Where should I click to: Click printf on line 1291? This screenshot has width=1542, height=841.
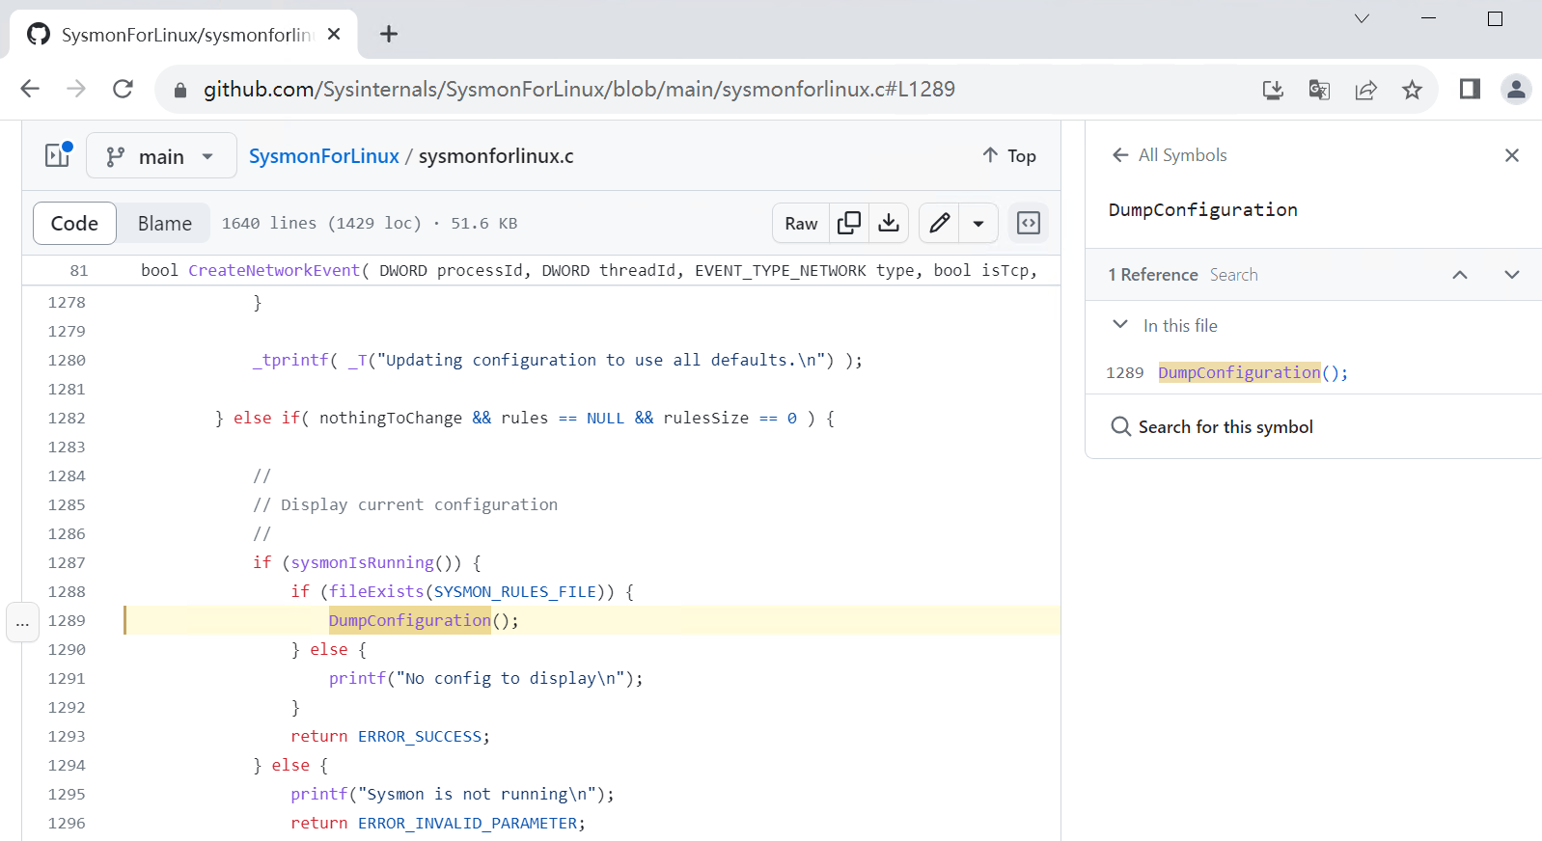(x=357, y=678)
